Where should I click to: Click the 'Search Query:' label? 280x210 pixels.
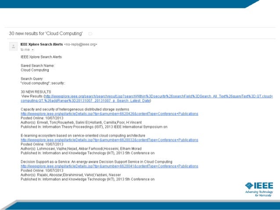pyautogui.click(x=32, y=78)
